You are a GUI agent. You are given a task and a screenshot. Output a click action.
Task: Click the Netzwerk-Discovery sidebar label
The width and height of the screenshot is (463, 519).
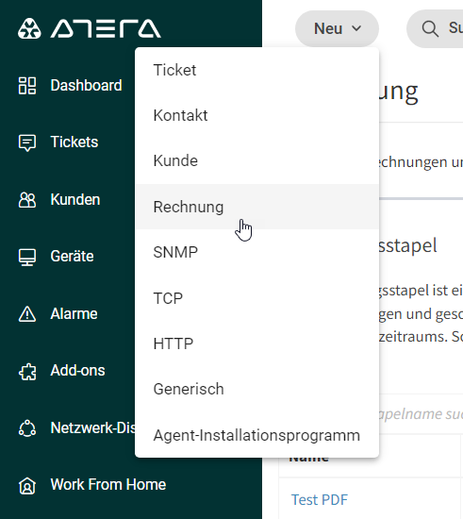pos(93,428)
